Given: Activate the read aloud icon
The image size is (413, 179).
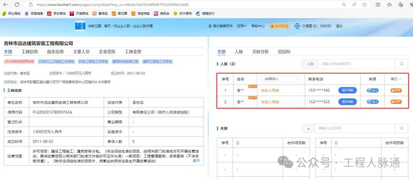Looking at the screenshot, I should (354, 5).
